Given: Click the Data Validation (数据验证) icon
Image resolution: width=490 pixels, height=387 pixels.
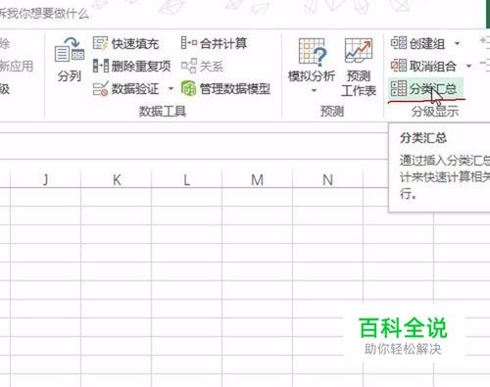Looking at the screenshot, I should coord(100,88).
